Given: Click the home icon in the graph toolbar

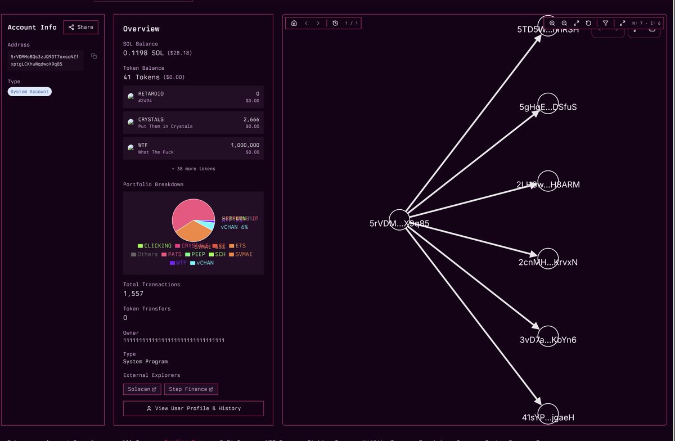Looking at the screenshot, I should (293, 23).
